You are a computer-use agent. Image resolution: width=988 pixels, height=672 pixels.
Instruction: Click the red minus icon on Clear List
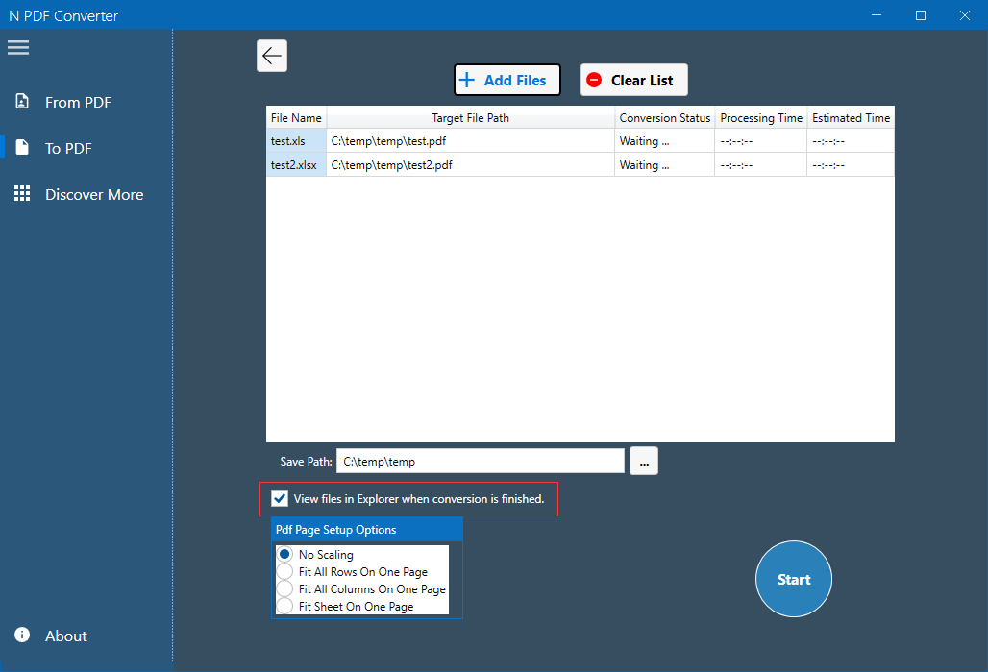coord(594,81)
